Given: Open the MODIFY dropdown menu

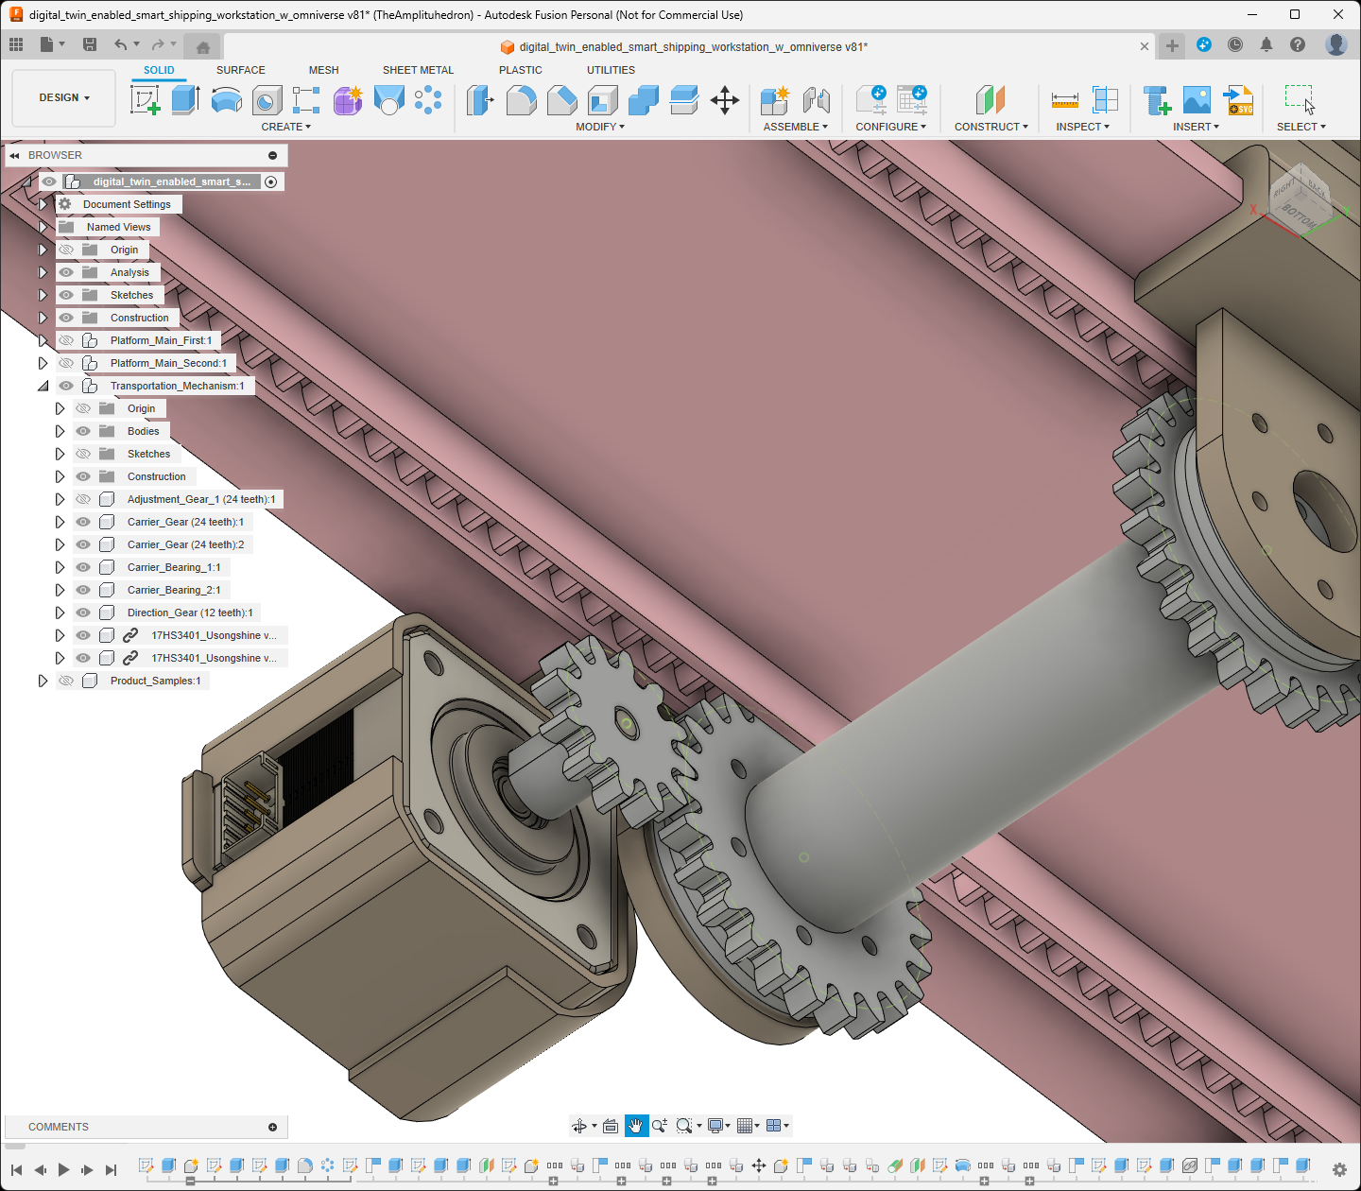Looking at the screenshot, I should pyautogui.click(x=600, y=127).
